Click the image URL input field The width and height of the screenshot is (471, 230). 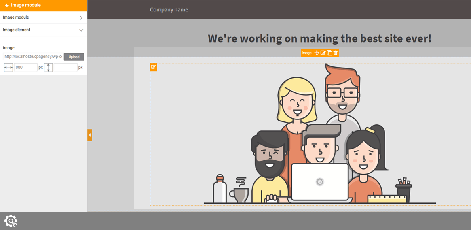click(x=33, y=57)
